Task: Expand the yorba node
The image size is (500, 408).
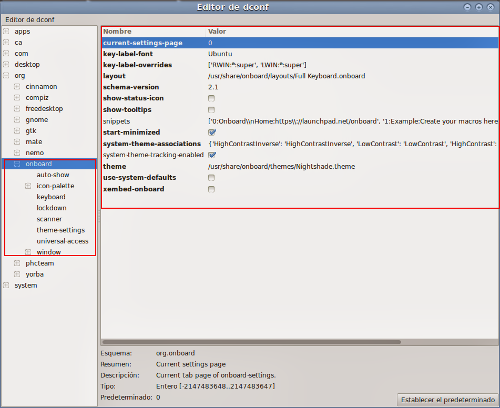Action: [17, 274]
